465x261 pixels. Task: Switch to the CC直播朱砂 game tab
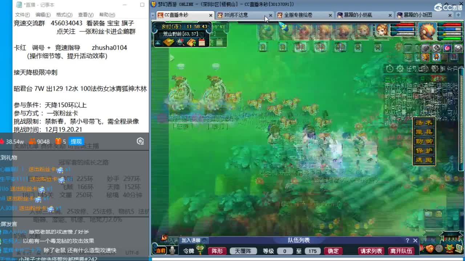185,15
